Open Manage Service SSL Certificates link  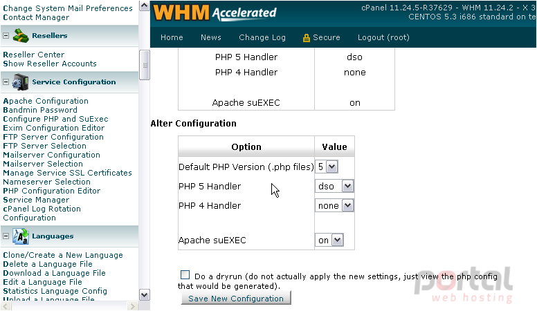pyautogui.click(x=67, y=173)
